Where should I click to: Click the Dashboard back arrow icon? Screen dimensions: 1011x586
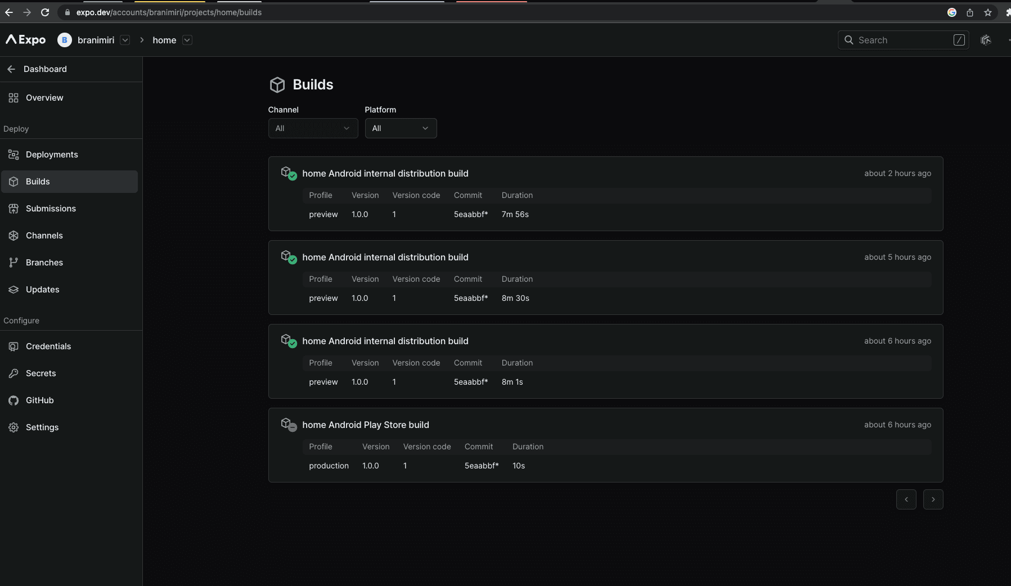(11, 69)
